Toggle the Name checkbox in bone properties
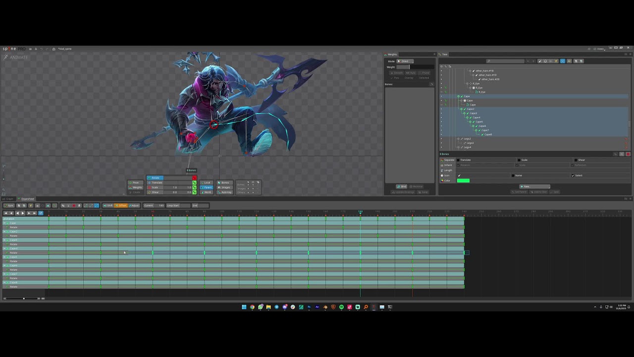 pos(513,176)
